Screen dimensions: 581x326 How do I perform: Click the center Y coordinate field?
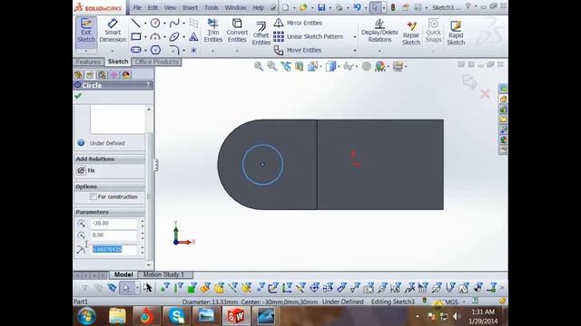pyautogui.click(x=114, y=235)
